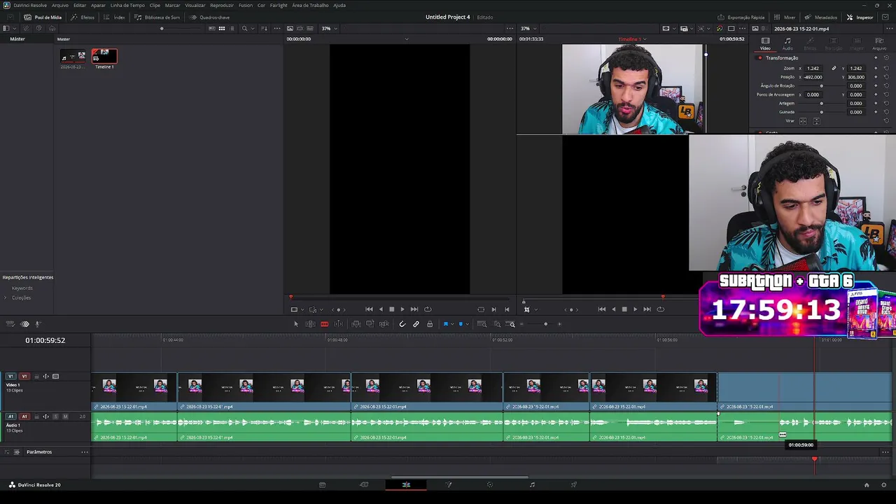Play the timeline viewer forward
Image resolution: width=896 pixels, height=504 pixels.
[635, 309]
